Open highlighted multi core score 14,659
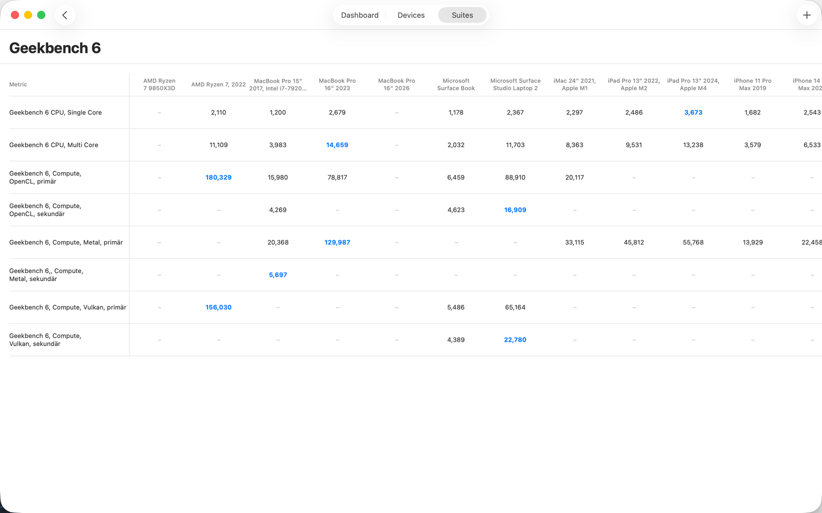 [x=337, y=145]
